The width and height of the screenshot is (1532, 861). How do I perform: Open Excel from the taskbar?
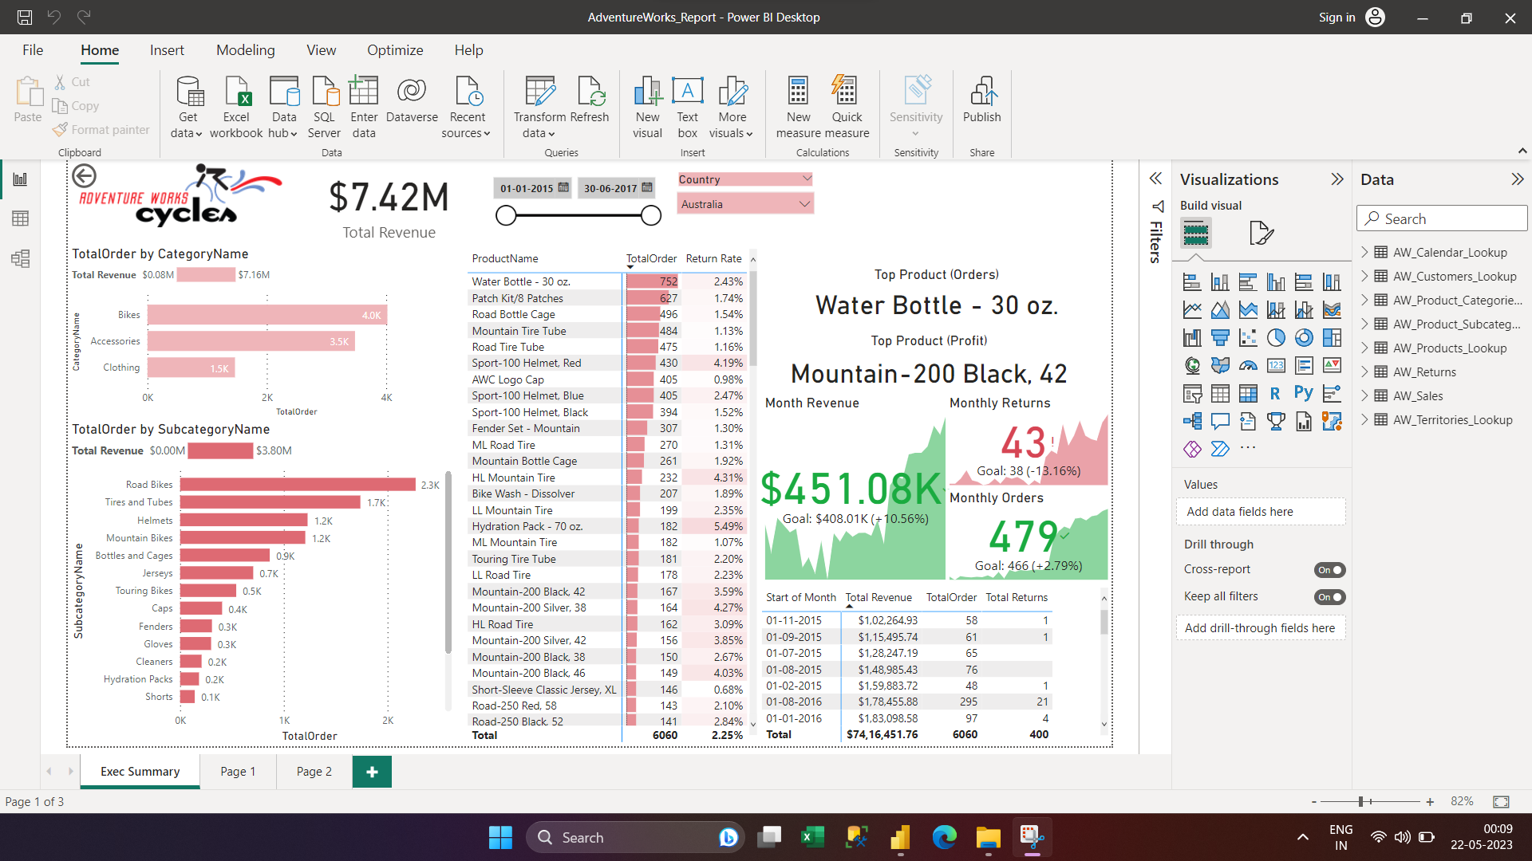point(812,837)
